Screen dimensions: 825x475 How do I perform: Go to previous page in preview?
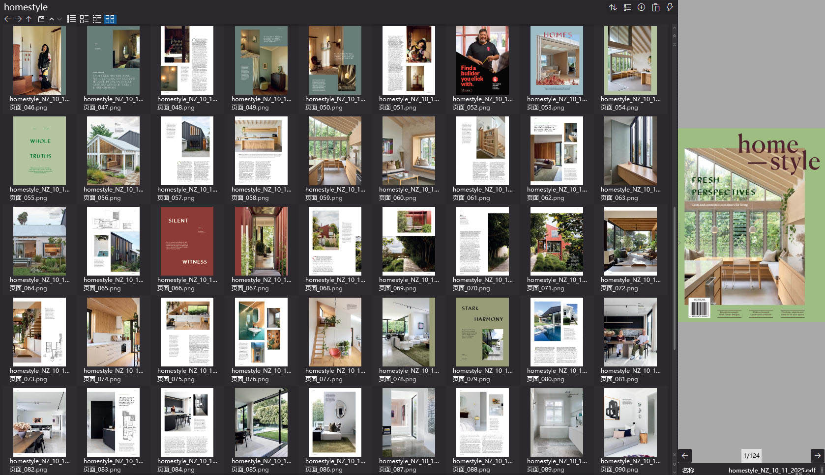click(685, 455)
